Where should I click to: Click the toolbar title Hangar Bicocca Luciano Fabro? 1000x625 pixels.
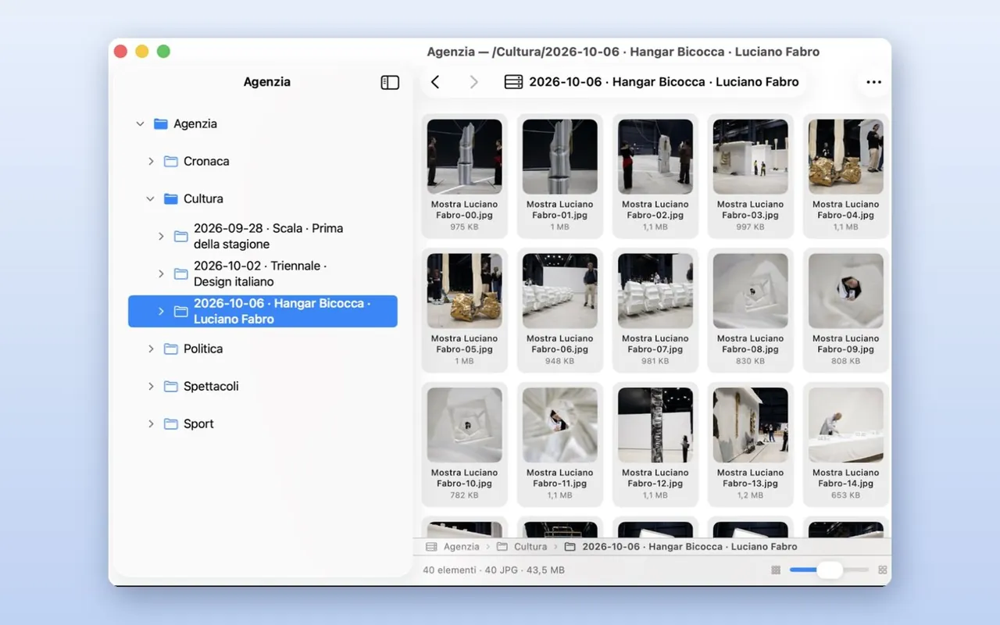[x=664, y=82]
